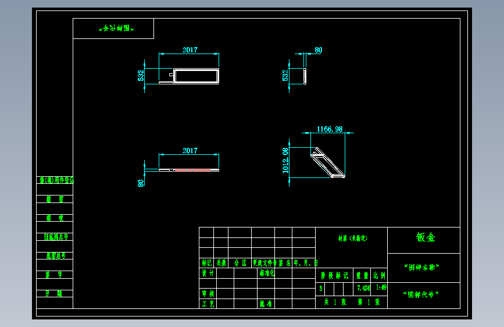Click the 材质 <未指定> material text
Image resolution: width=504 pixels, height=327 pixels.
click(x=353, y=238)
